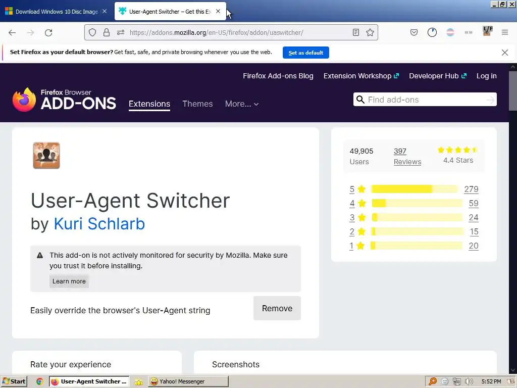The height and width of the screenshot is (388, 517).
Task: Select the User-Agent Switcher browser tab
Action: [x=170, y=12]
